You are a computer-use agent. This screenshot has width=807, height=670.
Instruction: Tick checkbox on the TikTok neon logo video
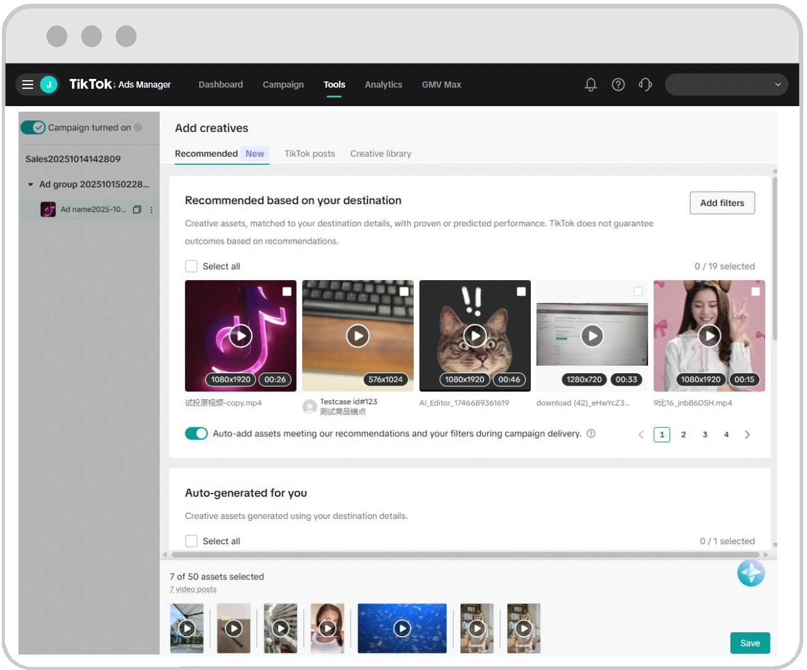[x=287, y=292]
